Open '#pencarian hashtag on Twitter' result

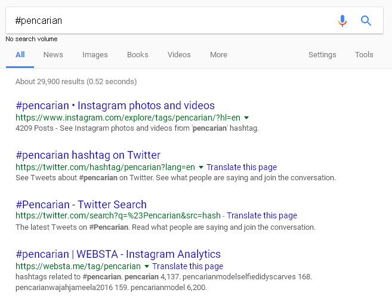(x=88, y=155)
